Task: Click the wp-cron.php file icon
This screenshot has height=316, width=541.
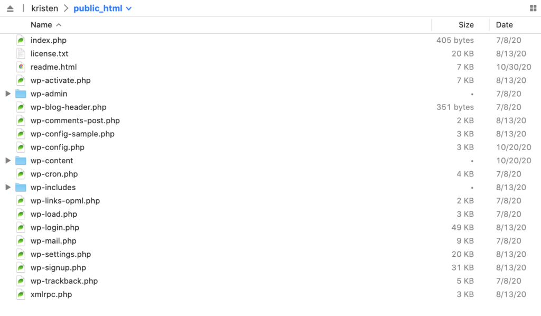Action: point(21,174)
